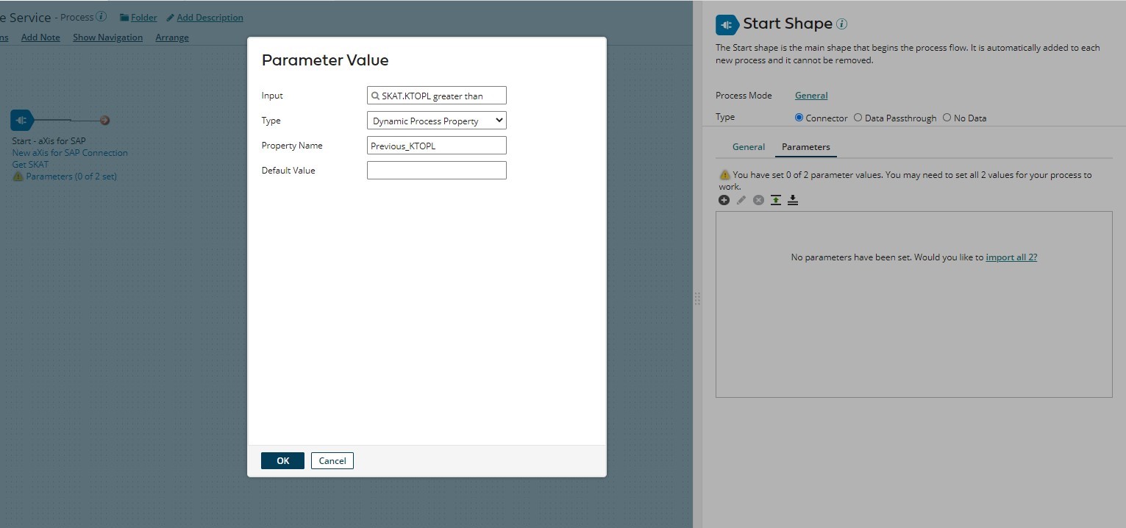Image resolution: width=1126 pixels, height=528 pixels.
Task: Click the import all 2? link
Action: click(1011, 257)
